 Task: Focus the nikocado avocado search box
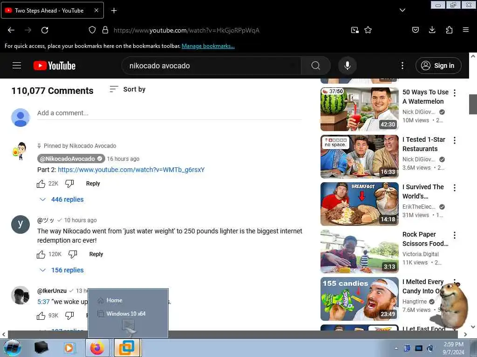click(x=211, y=66)
